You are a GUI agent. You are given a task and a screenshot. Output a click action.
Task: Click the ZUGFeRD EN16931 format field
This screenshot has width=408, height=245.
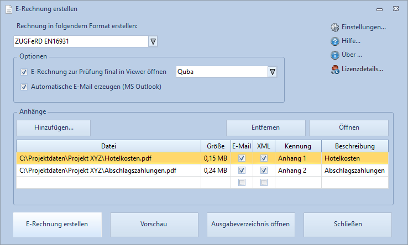(81, 41)
